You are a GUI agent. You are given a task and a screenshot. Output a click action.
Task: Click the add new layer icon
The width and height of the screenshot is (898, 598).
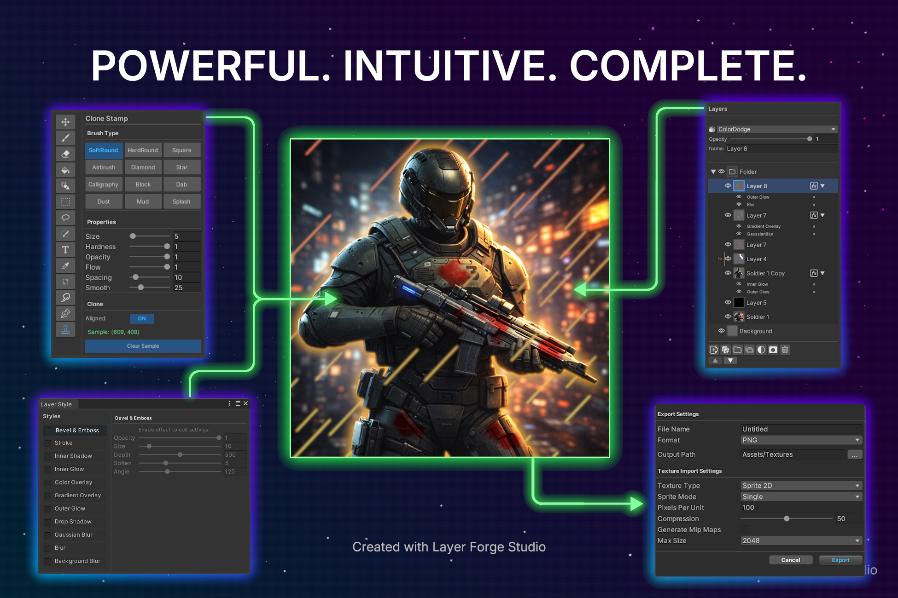(714, 350)
